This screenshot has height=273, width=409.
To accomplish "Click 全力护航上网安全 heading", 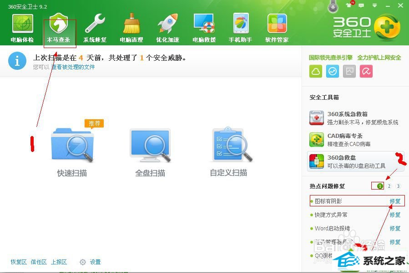I will [379, 58].
